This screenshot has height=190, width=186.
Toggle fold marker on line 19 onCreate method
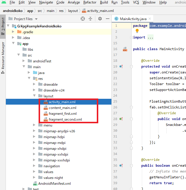click(x=131, y=66)
